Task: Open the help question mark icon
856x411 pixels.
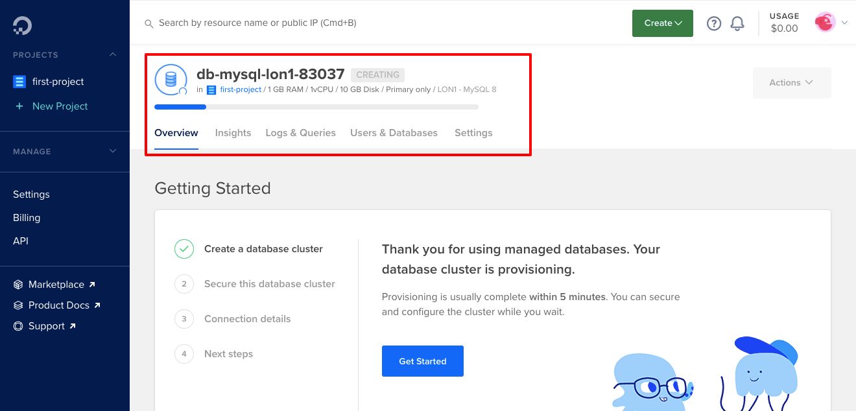Action: [x=714, y=23]
